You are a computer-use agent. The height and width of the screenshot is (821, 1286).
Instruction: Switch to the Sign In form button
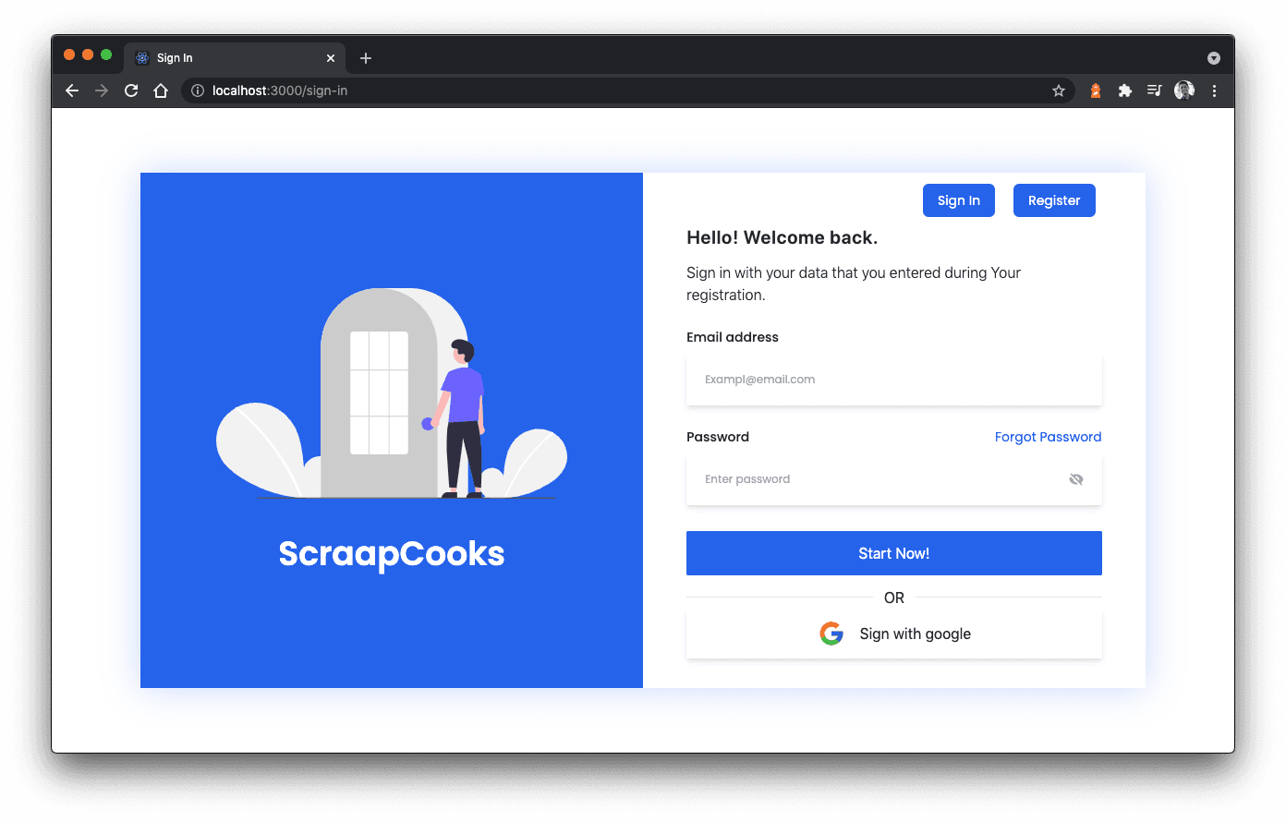click(959, 200)
